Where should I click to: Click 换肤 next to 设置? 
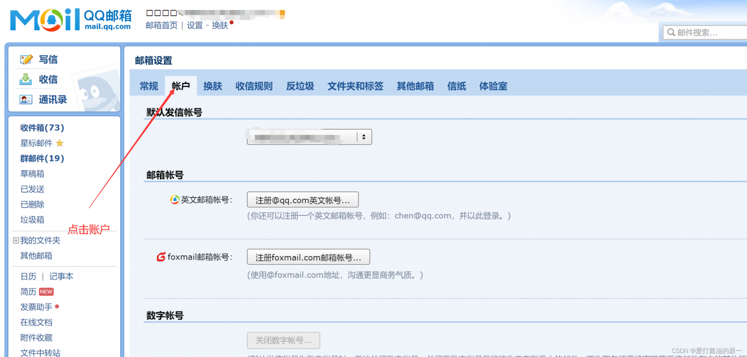pos(221,25)
